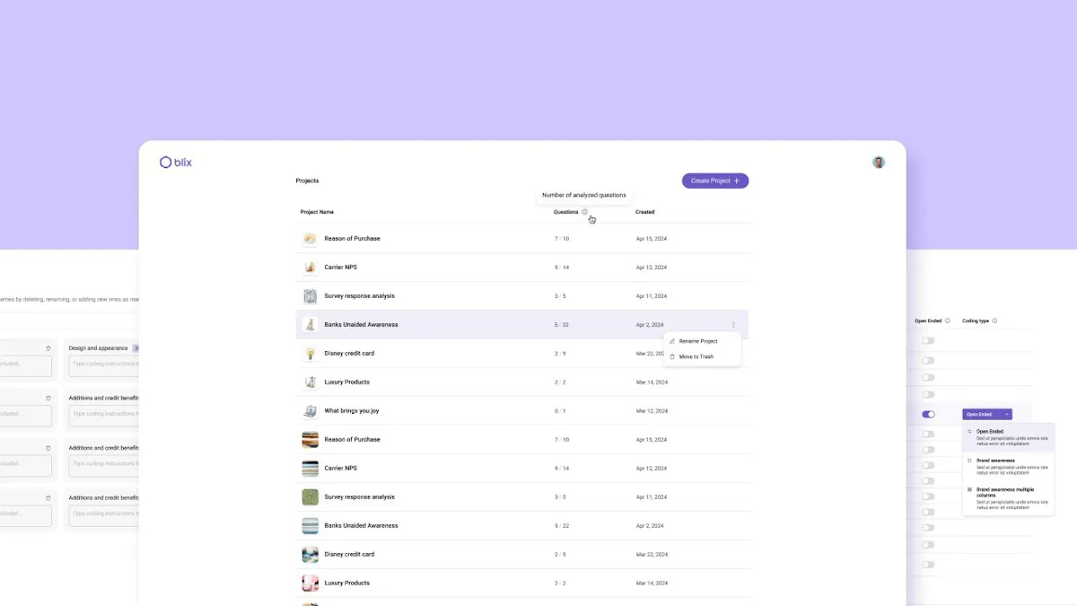
Task: Open three-dot menu on highlighted Banks row
Action: pyautogui.click(x=733, y=325)
